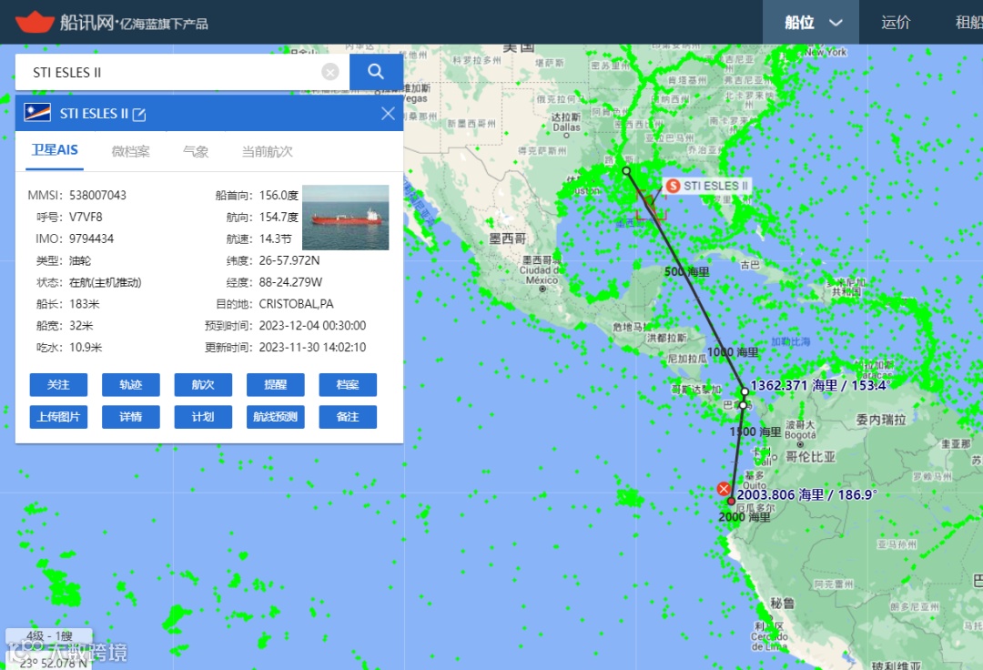Close the STI ESLES II info panel
The image size is (983, 670).
pos(388,114)
